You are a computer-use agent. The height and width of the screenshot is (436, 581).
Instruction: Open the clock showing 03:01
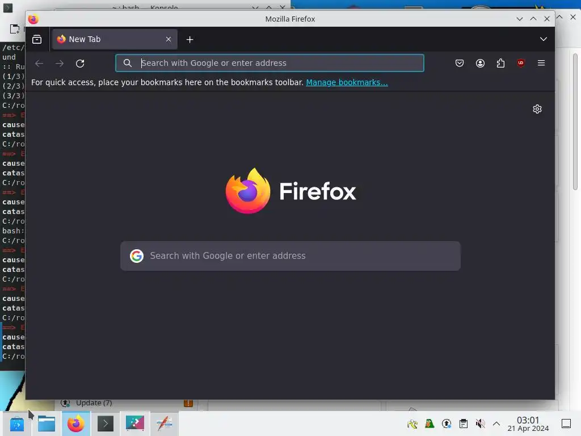[x=528, y=424]
